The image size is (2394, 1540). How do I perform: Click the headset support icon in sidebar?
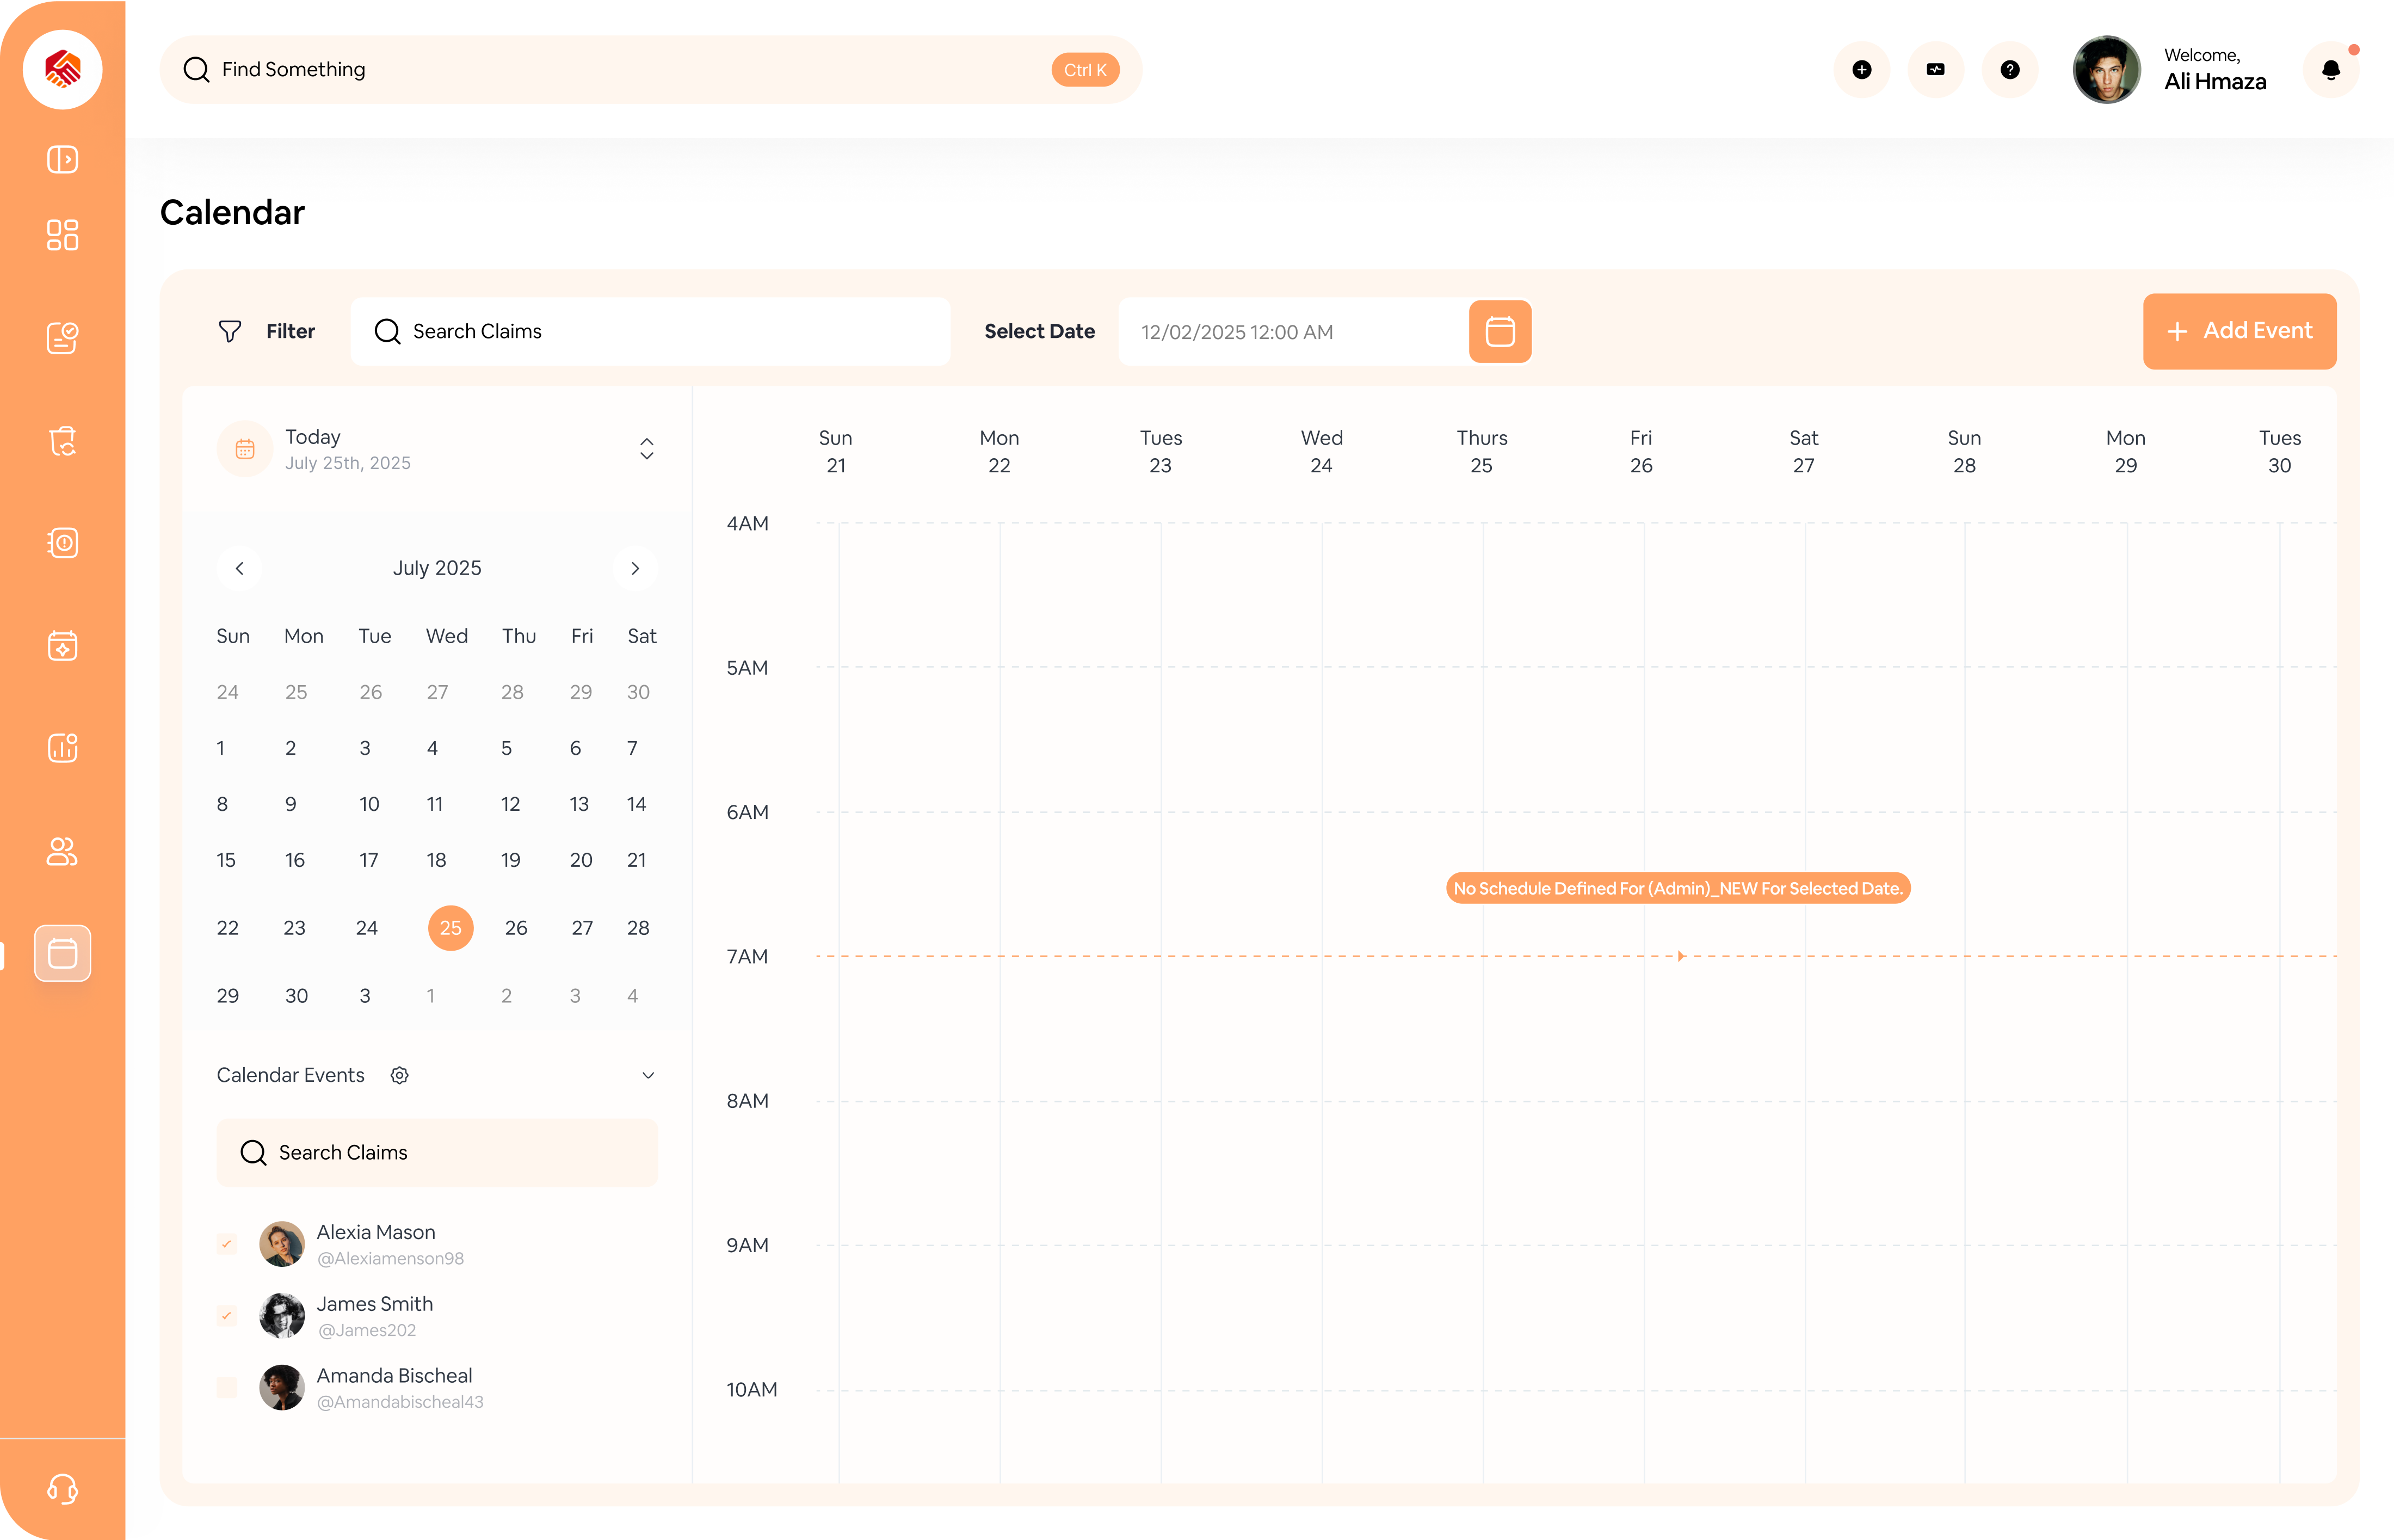(x=62, y=1488)
